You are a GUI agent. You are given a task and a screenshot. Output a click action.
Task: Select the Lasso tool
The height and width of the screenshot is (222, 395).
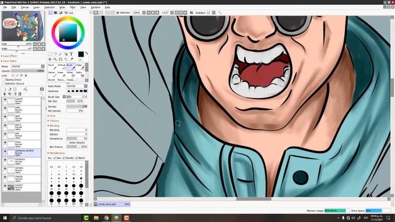coord(55,54)
